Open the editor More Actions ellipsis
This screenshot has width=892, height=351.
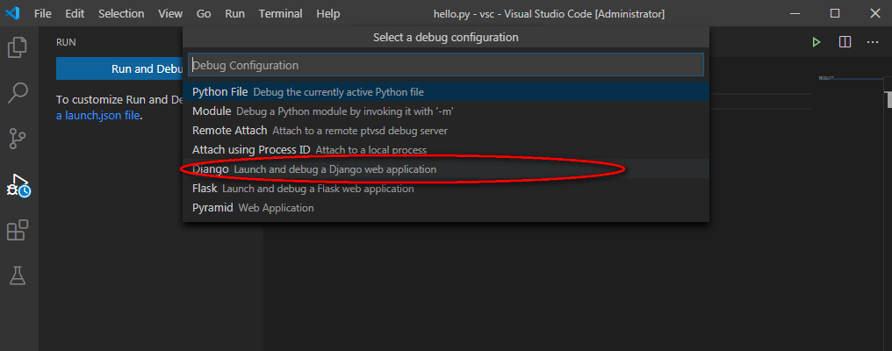click(x=873, y=42)
